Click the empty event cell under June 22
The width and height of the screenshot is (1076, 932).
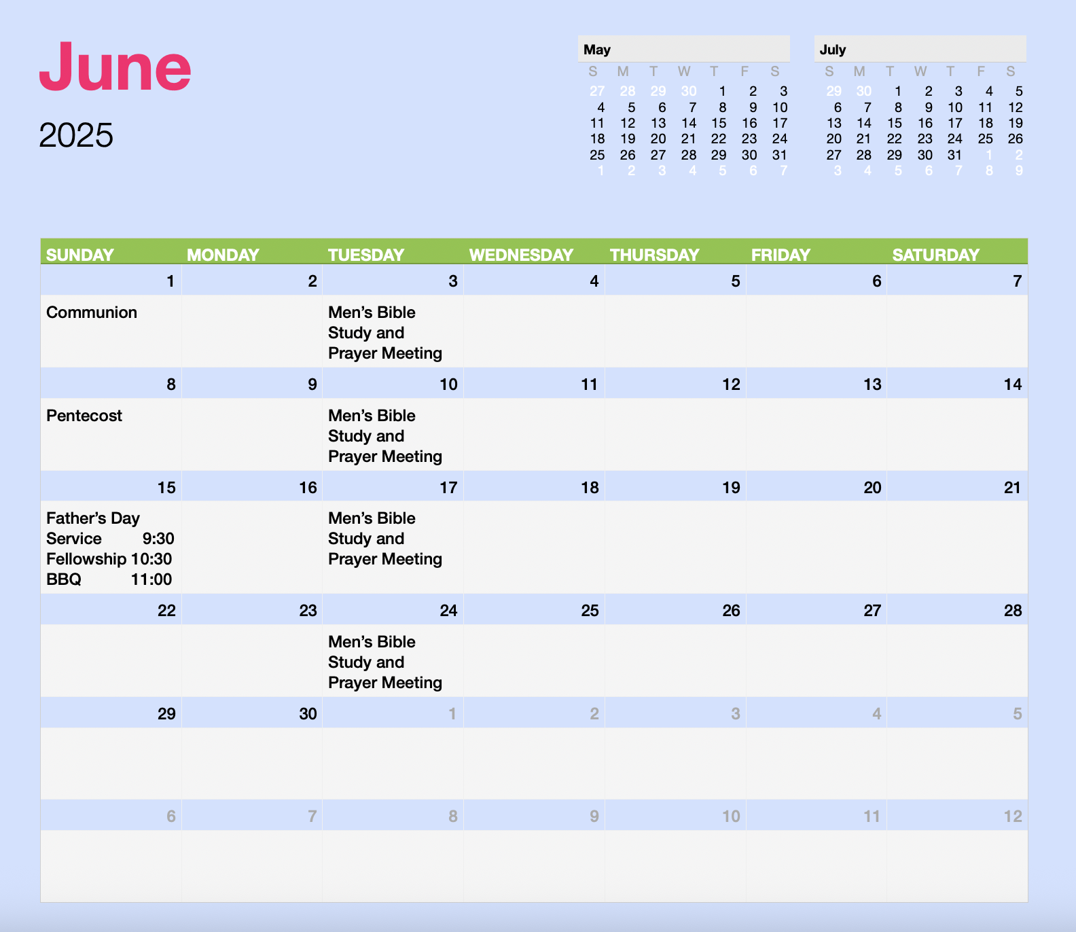(111, 660)
